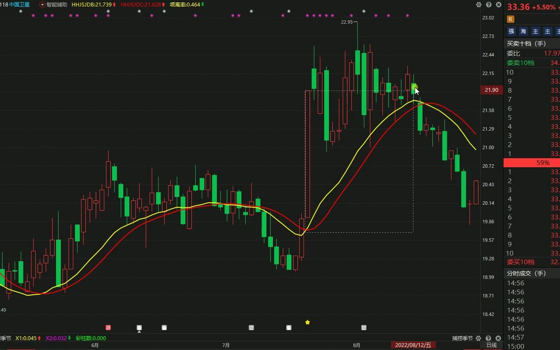This screenshot has width=560, height=350.
Task: Click the orange R margin-trading badge
Action: click(510, 19)
